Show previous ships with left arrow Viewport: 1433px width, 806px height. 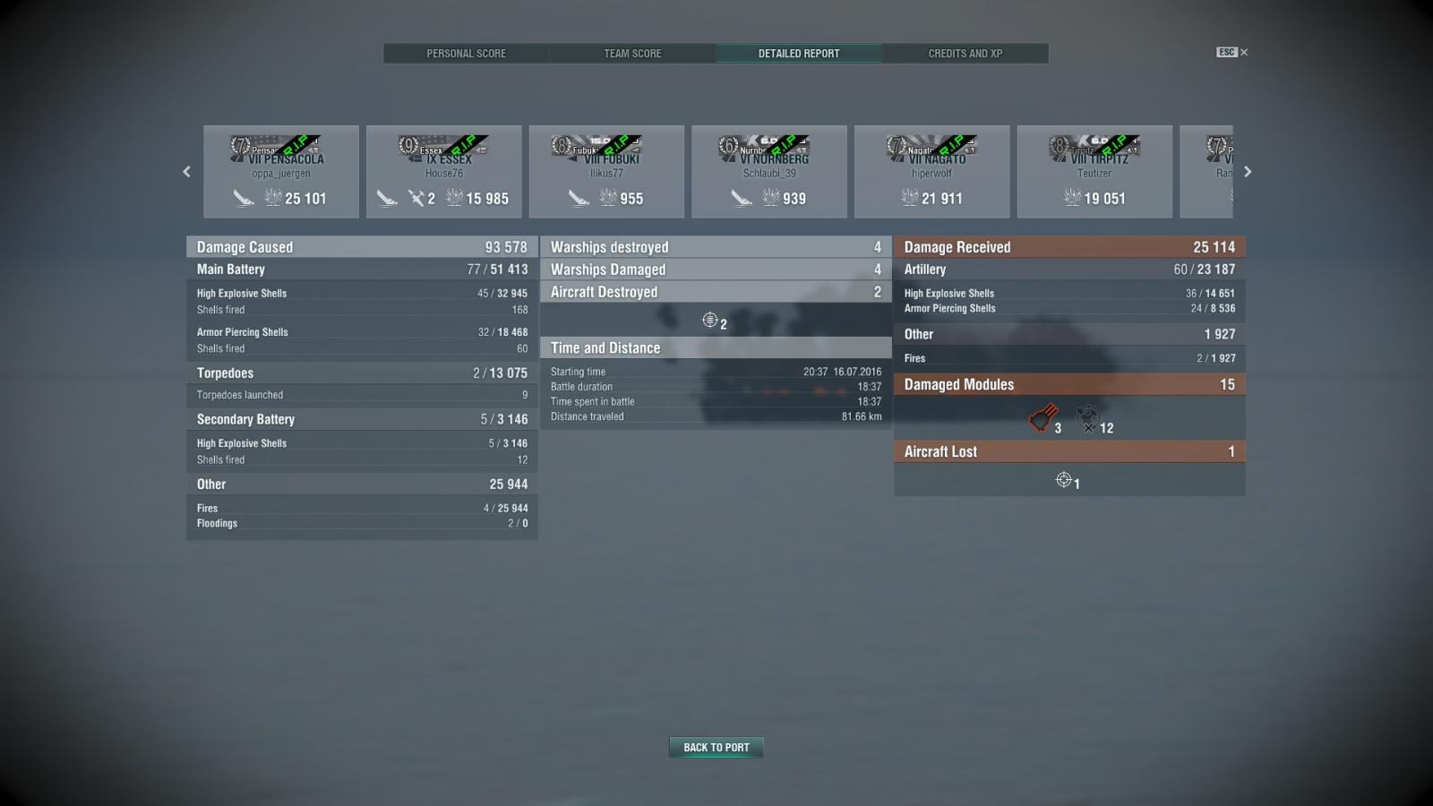186,172
